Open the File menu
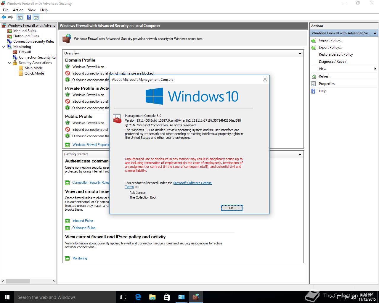Image resolution: width=379 pixels, height=303 pixels. click(x=6, y=10)
